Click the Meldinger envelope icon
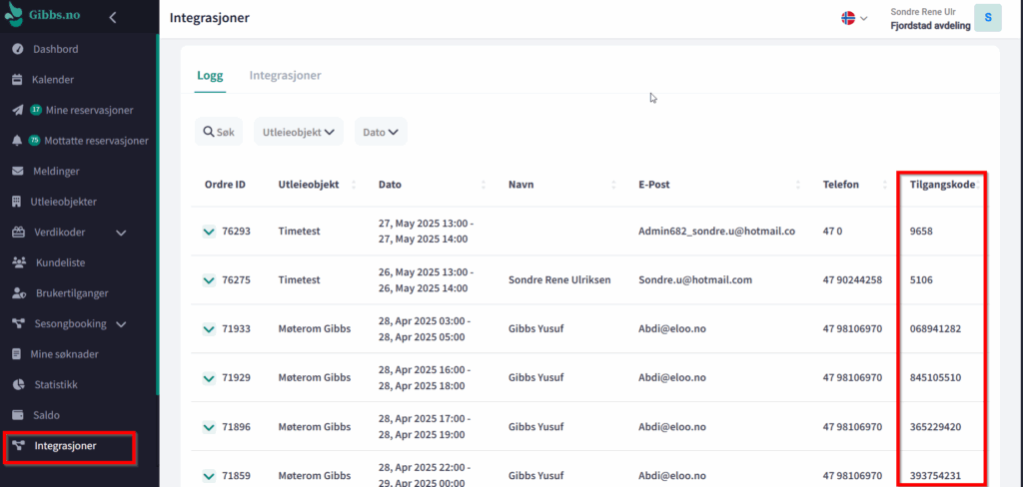The height and width of the screenshot is (487, 1023). 17,171
